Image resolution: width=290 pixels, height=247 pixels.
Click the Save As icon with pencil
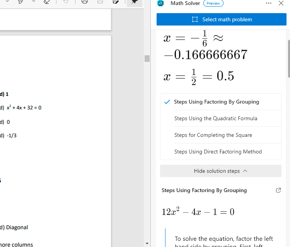pos(116,2)
